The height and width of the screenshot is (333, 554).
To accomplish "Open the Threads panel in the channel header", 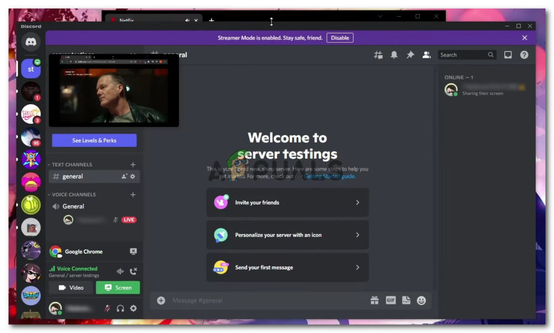I will pos(378,55).
